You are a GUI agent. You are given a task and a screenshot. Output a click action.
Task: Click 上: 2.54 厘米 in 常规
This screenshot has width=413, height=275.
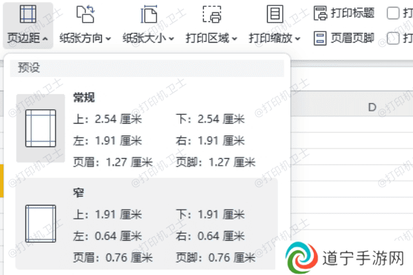[x=107, y=119]
